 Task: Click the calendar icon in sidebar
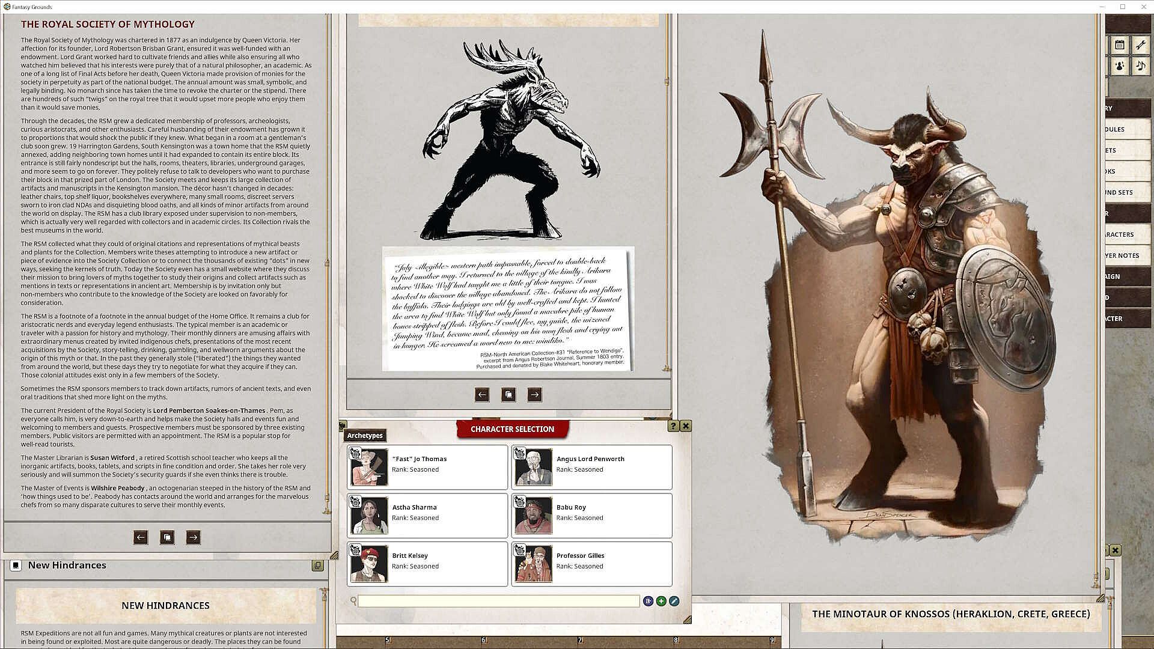coord(1120,45)
